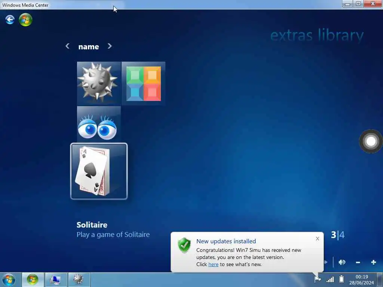
Task: Click 'Play a game of Solitaire' description
Action: pos(113,235)
